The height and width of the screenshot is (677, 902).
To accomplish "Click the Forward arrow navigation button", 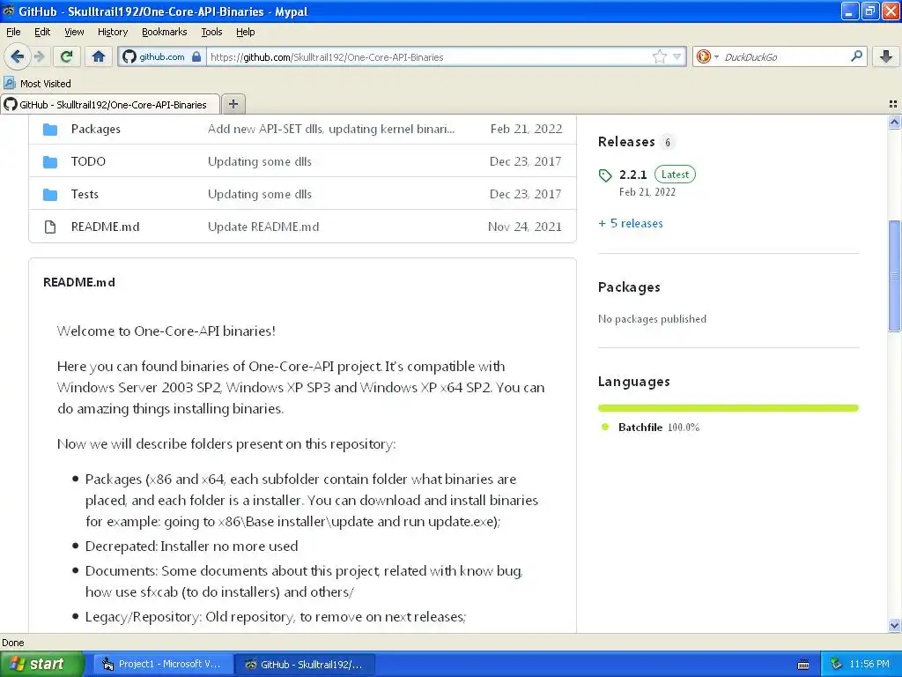I will coord(39,56).
